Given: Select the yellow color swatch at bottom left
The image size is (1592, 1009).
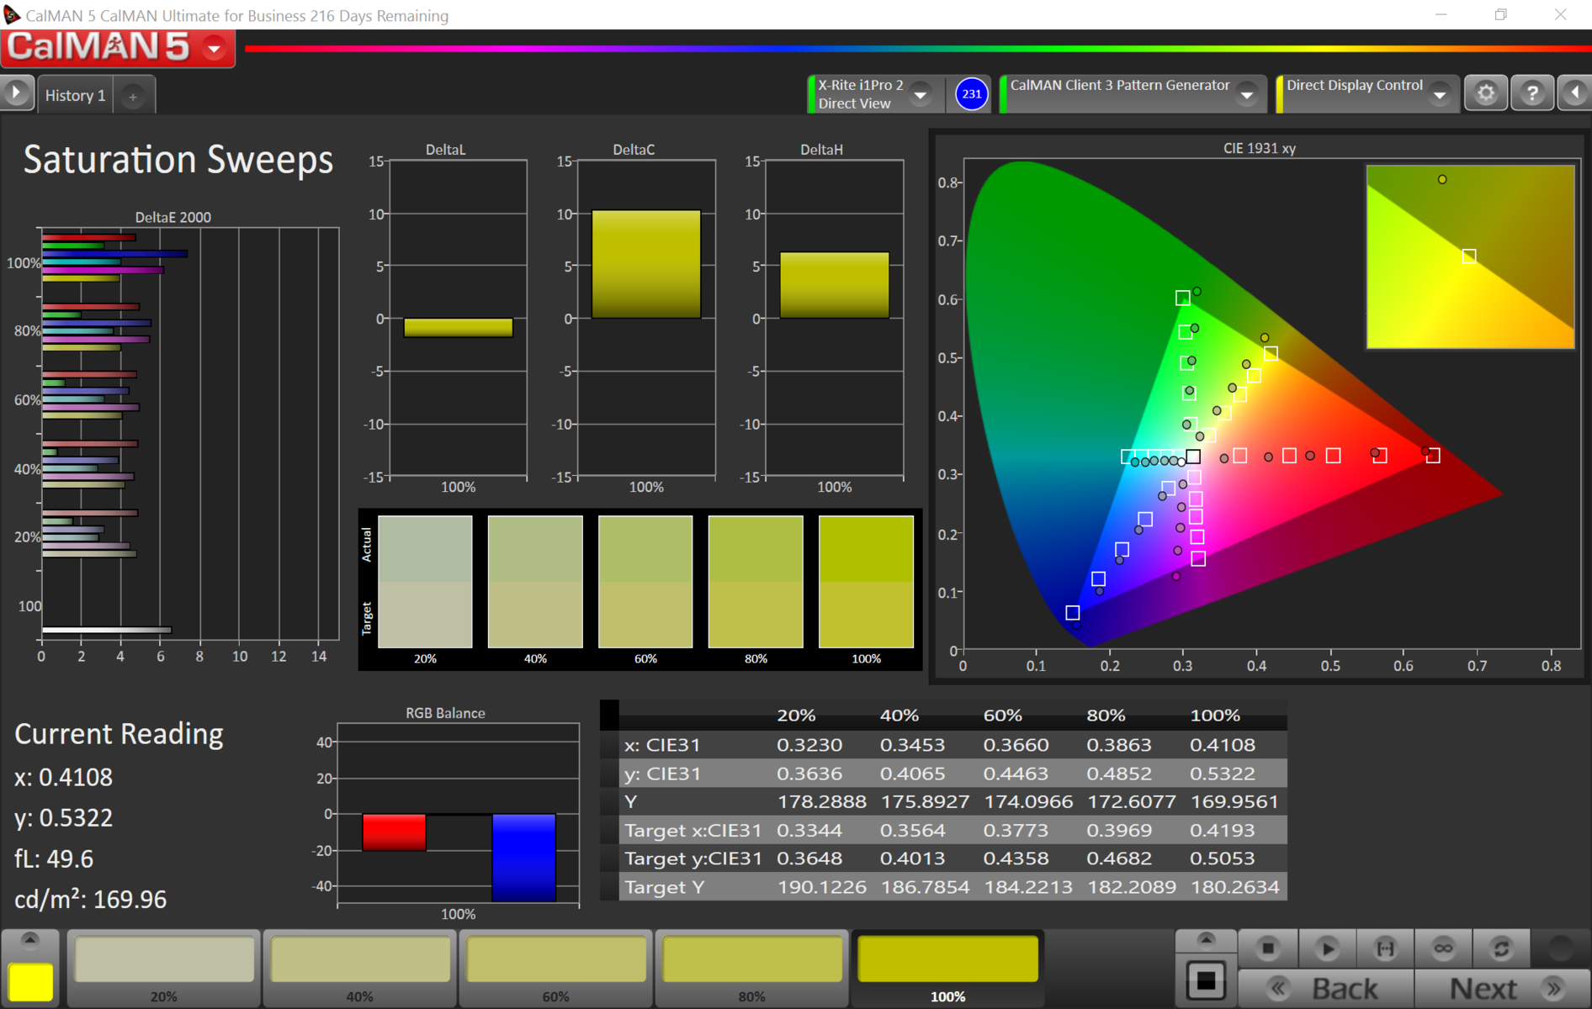Looking at the screenshot, I should 31,981.
